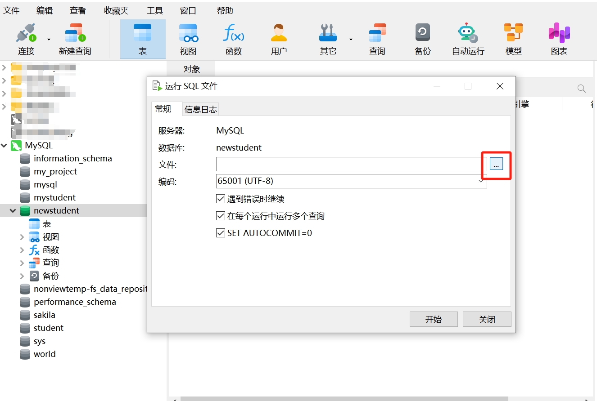This screenshot has width=597, height=401.
Task: Expand the 视图 node under newstudent
Action: 22,237
